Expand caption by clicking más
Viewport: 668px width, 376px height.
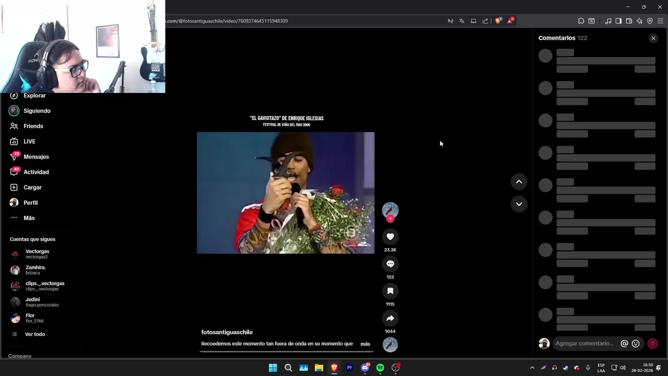365,344
